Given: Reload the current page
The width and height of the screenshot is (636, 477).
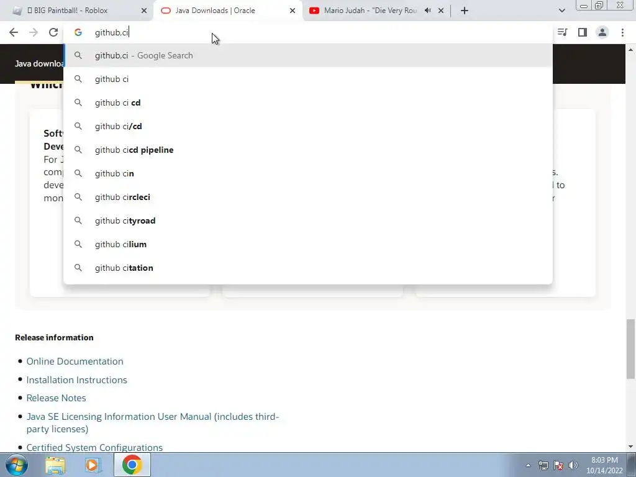Looking at the screenshot, I should 53,32.
